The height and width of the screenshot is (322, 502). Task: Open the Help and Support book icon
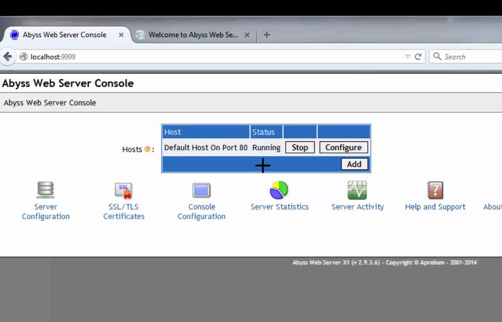pos(435,190)
